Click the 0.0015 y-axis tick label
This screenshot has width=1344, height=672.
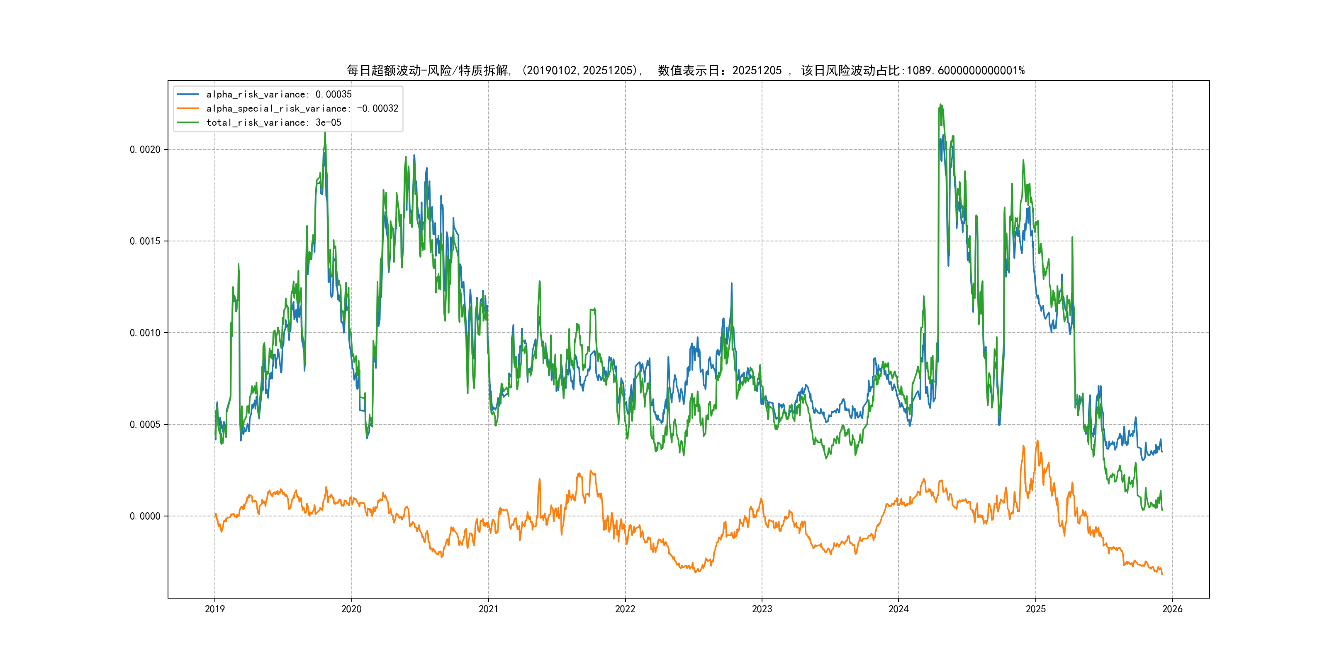point(145,241)
